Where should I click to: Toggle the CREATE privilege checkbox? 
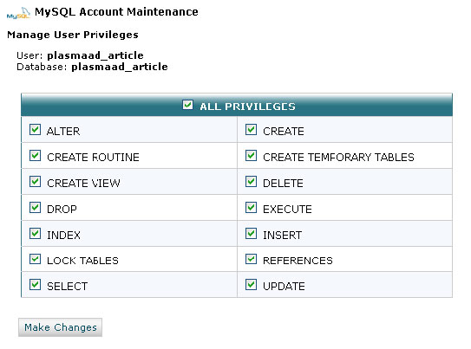pos(252,130)
